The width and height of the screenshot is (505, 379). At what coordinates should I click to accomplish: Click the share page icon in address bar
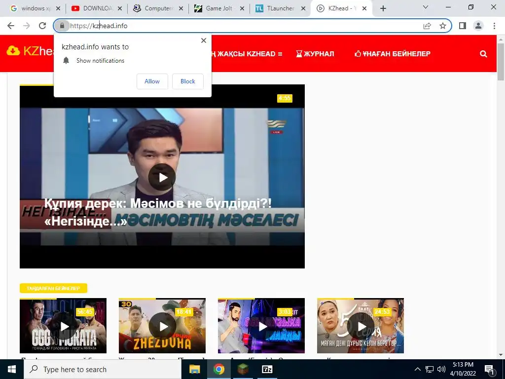coord(427,26)
